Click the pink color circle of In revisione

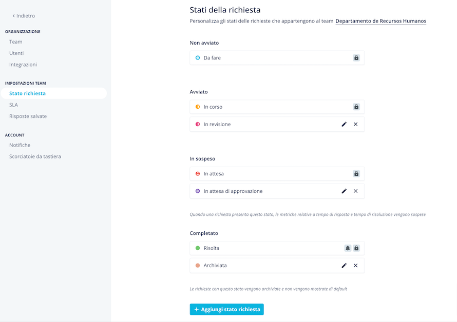[x=198, y=124]
